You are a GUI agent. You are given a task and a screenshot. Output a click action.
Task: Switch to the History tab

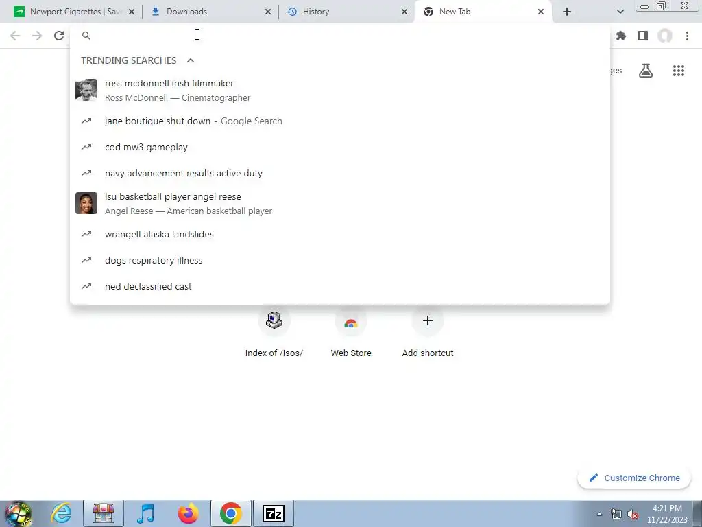(346, 12)
